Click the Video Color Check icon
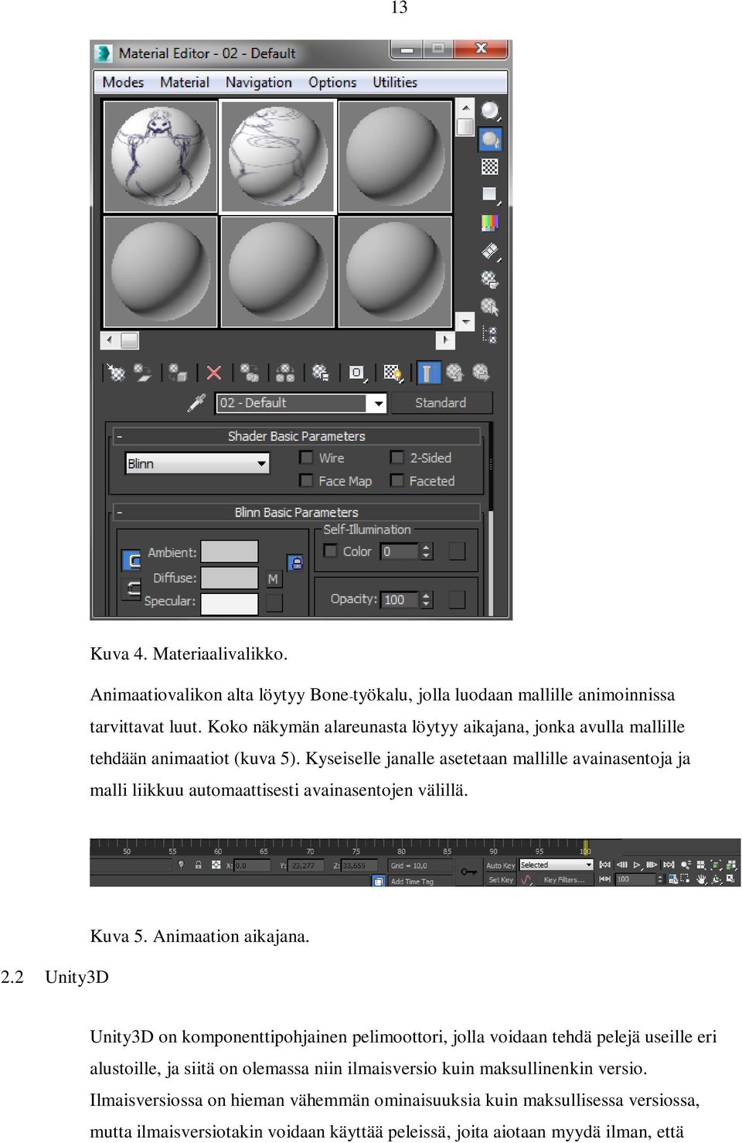The width and height of the screenshot is (742, 1143). (x=490, y=223)
